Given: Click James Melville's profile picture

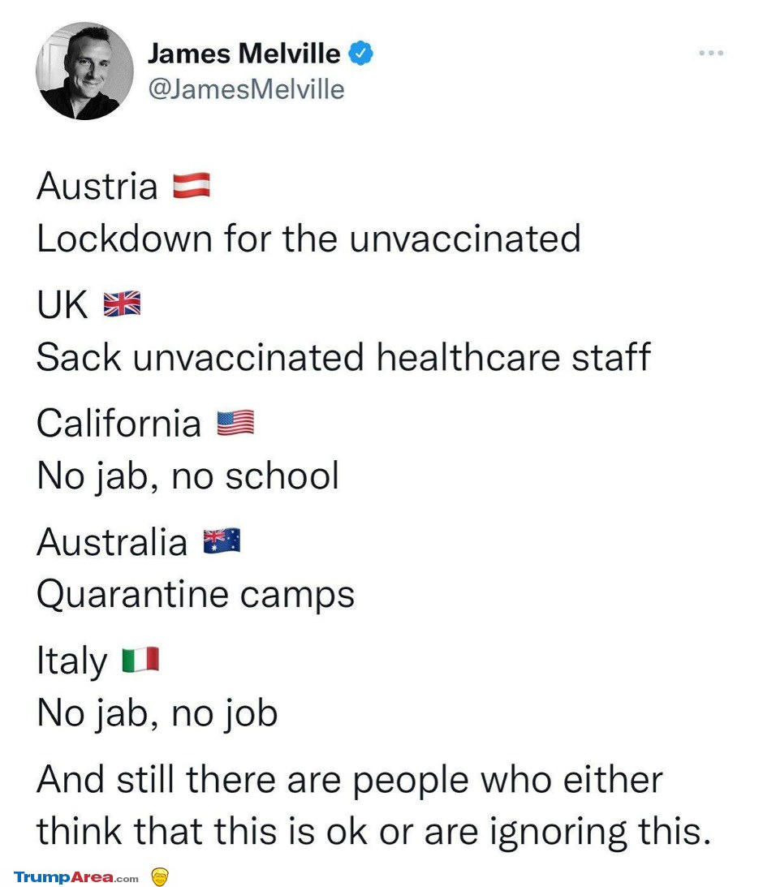Looking at the screenshot, I should click(85, 71).
